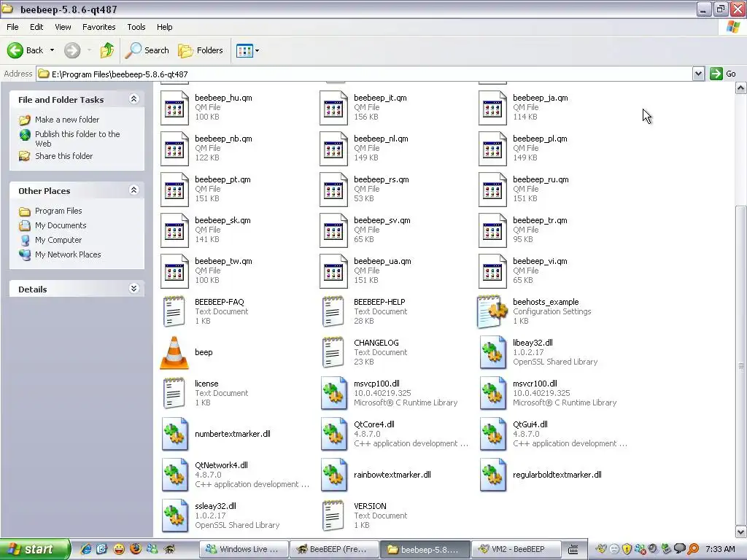747x560 pixels.
Task: Go up one folder level
Action: (107, 50)
